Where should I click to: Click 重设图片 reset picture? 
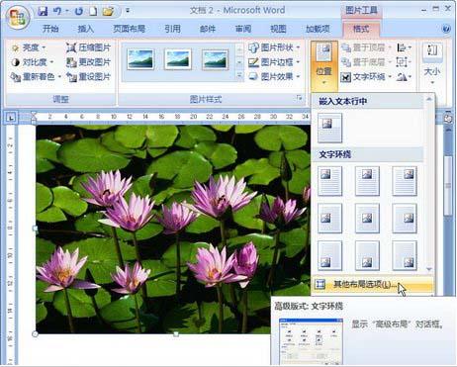point(88,77)
